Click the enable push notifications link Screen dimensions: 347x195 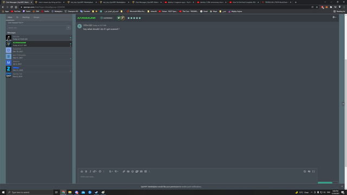click(191, 186)
